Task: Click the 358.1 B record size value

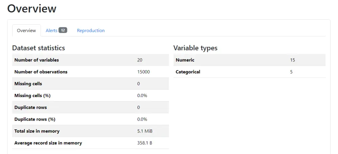Action: (x=145, y=143)
